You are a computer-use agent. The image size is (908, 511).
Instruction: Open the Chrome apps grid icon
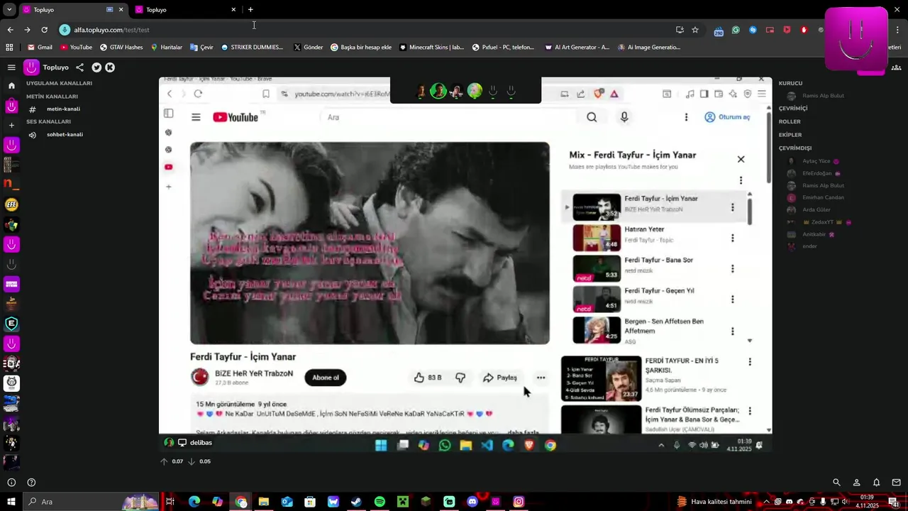coord(9,48)
